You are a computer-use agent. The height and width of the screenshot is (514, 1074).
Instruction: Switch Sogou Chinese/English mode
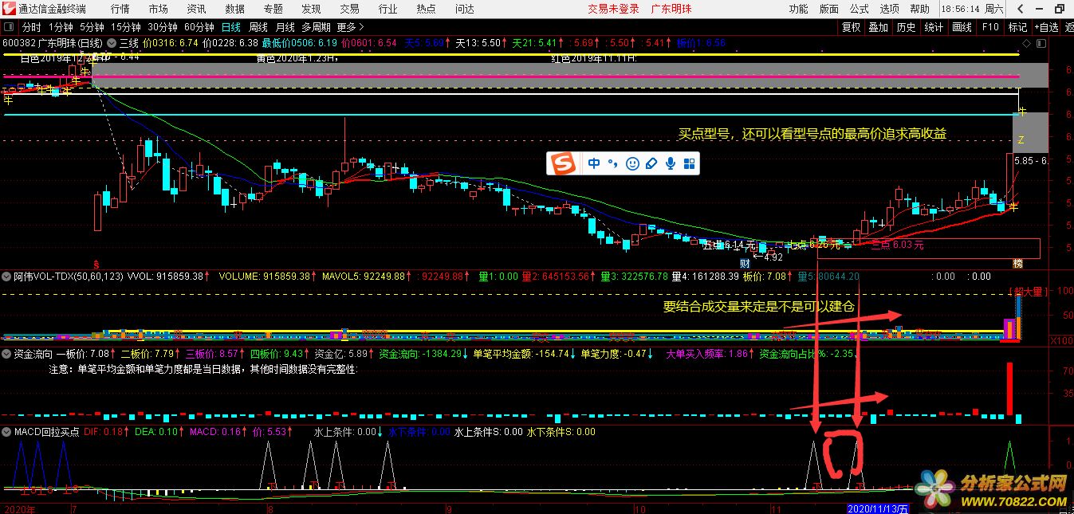pos(594,163)
